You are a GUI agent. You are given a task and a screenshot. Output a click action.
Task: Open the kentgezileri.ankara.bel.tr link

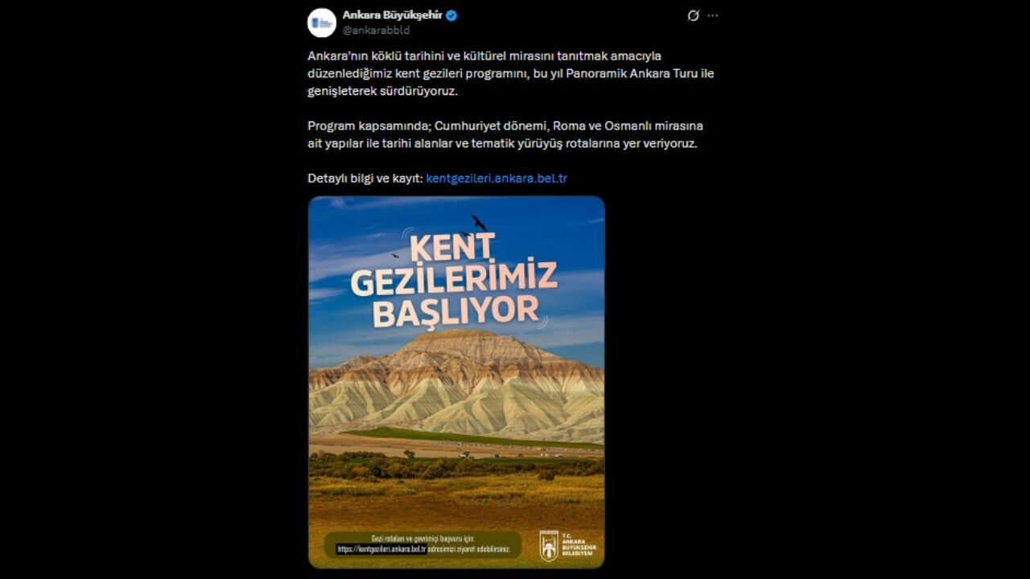496,179
